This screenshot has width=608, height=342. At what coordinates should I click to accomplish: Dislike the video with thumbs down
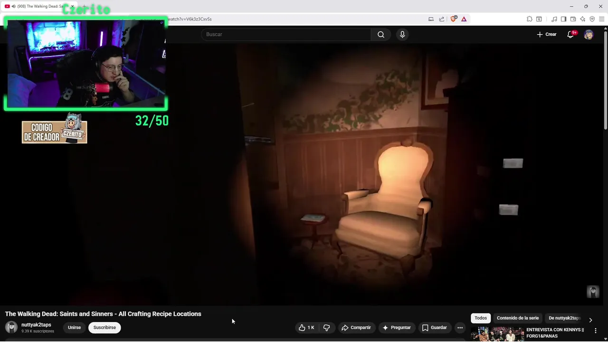327,327
